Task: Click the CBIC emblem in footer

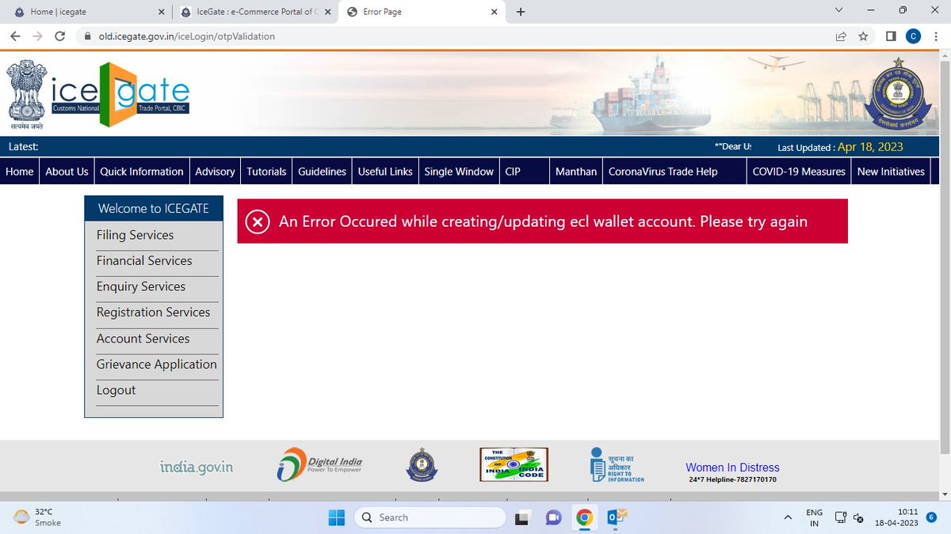Action: pos(422,464)
